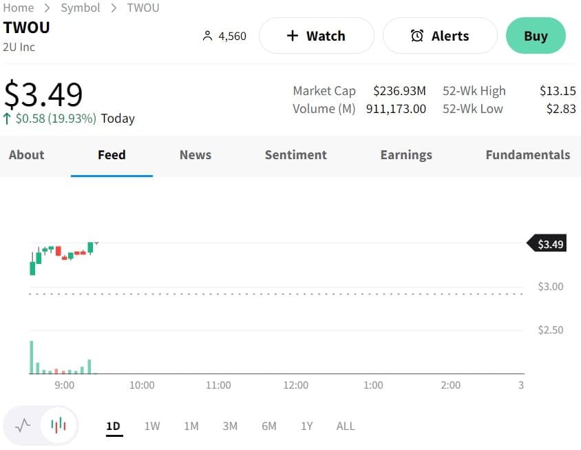This screenshot has height=450, width=581.
Task: Open the Sentiment tab
Action: 296,155
